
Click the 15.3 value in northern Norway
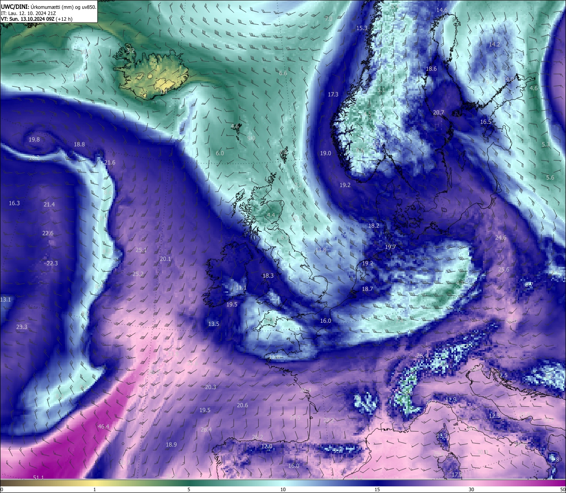pos(362,28)
